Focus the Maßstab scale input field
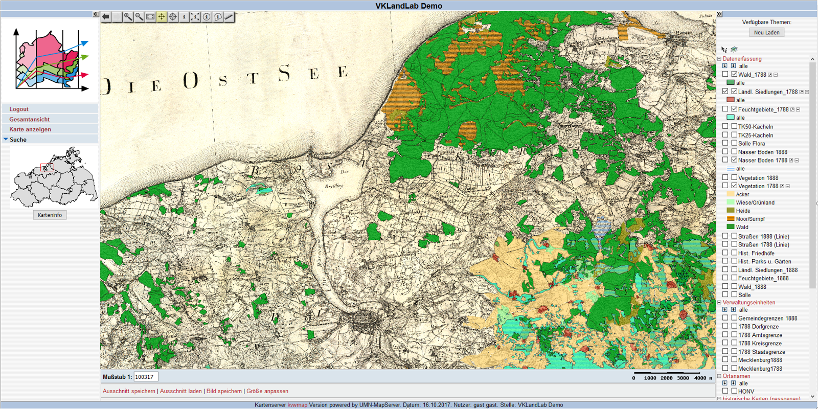Screen dimensions: 818x409 pos(146,377)
